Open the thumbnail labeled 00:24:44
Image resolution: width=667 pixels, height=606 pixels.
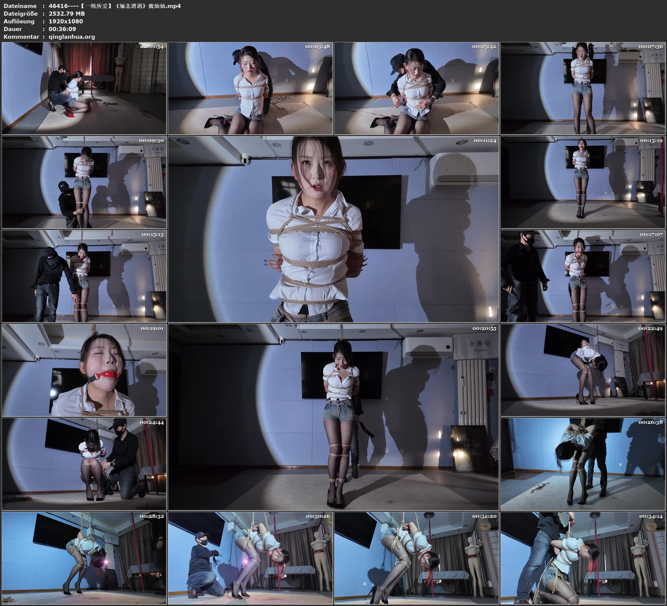pyautogui.click(x=84, y=464)
